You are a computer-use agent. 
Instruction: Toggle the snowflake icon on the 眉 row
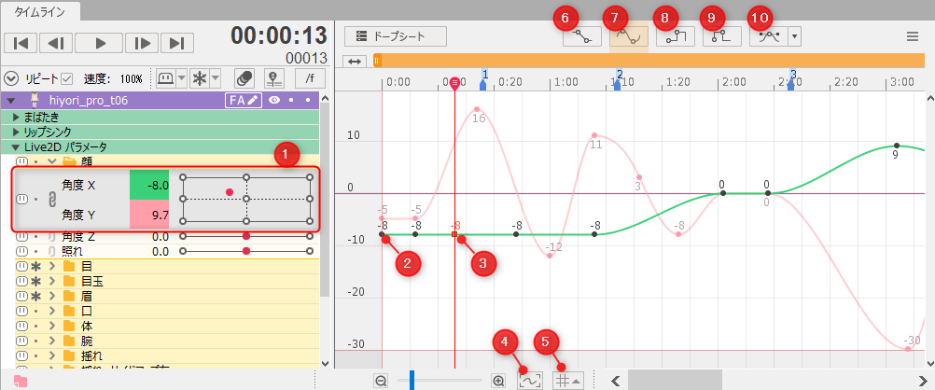click(35, 296)
